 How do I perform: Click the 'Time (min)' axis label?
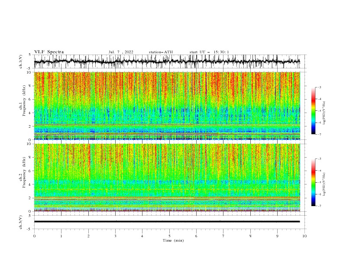(173, 240)
